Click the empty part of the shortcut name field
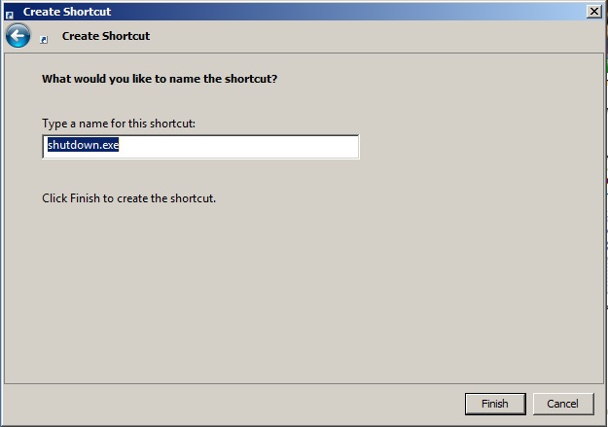Screen dimensions: 608x427 click(238, 147)
